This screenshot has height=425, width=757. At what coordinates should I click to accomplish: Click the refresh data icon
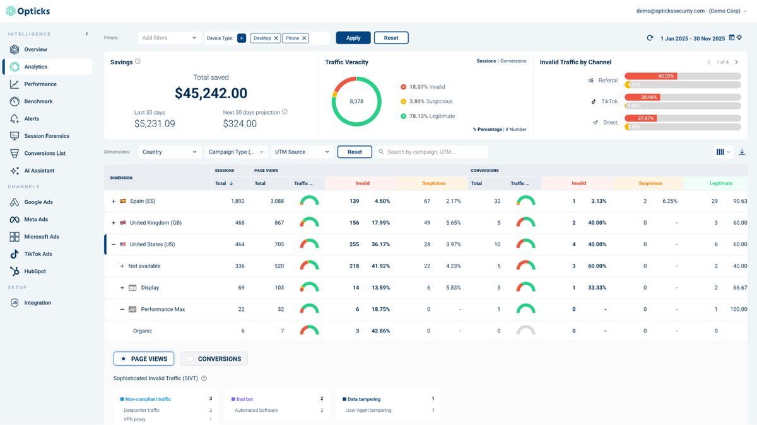(x=650, y=38)
